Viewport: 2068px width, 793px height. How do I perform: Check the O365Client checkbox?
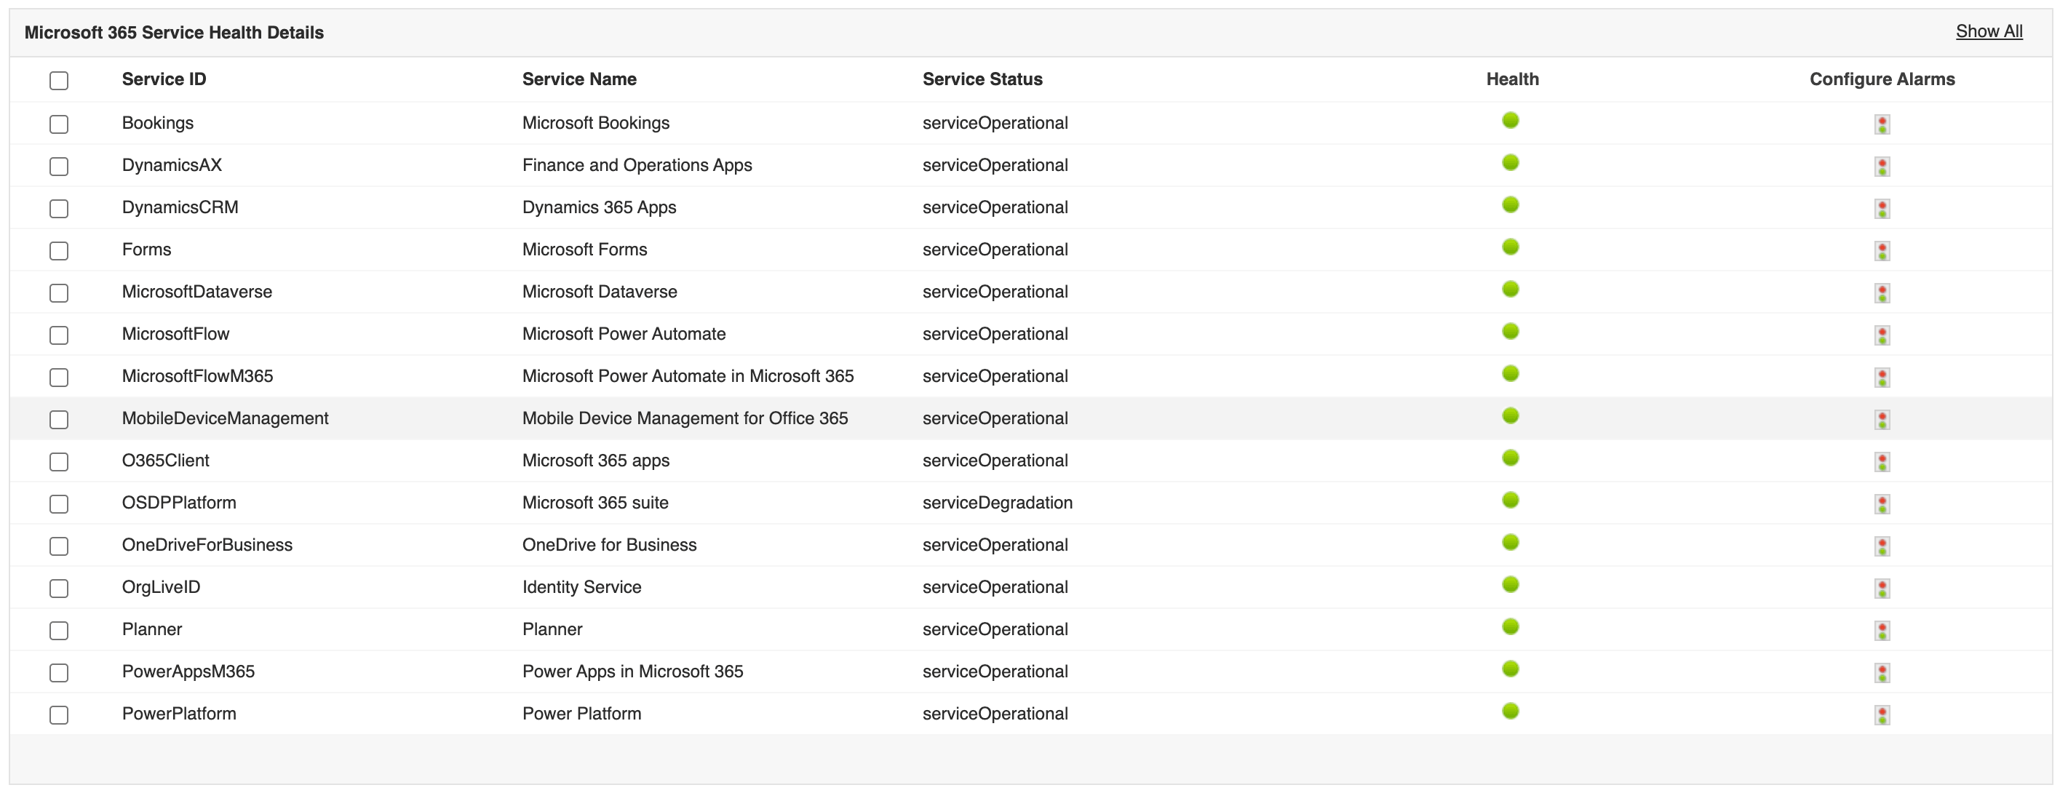[59, 461]
